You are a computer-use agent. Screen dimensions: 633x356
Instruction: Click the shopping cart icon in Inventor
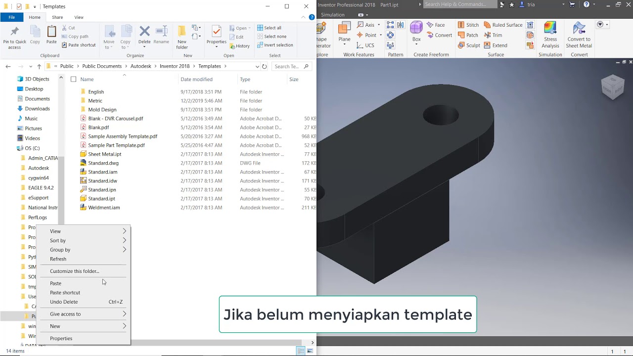(572, 4)
